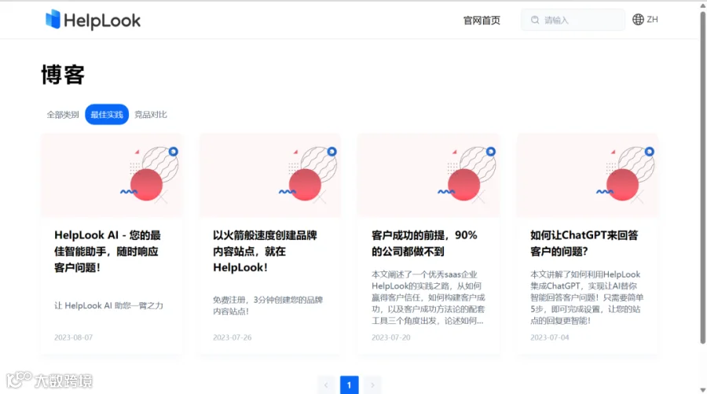This screenshot has width=707, height=394.
Task: Open article 以火箭般速度创建品牌内容站点
Action: click(x=266, y=252)
